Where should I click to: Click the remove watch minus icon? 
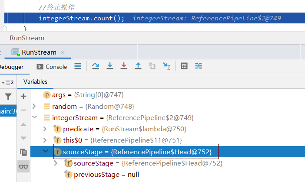(x=23, y=110)
